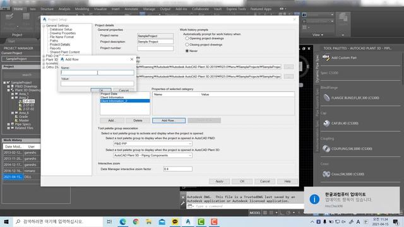404x227 pixels.
Task: Click the Project number field
Action: coord(155,48)
